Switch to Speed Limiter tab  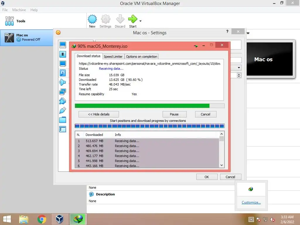pos(113,57)
